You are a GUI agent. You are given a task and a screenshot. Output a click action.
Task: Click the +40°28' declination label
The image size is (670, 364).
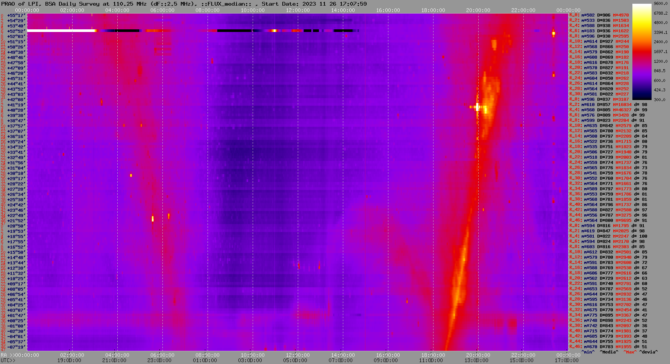point(16,110)
